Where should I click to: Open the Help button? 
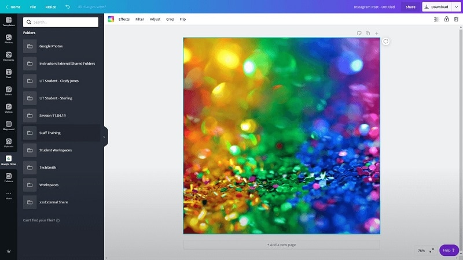click(x=449, y=250)
